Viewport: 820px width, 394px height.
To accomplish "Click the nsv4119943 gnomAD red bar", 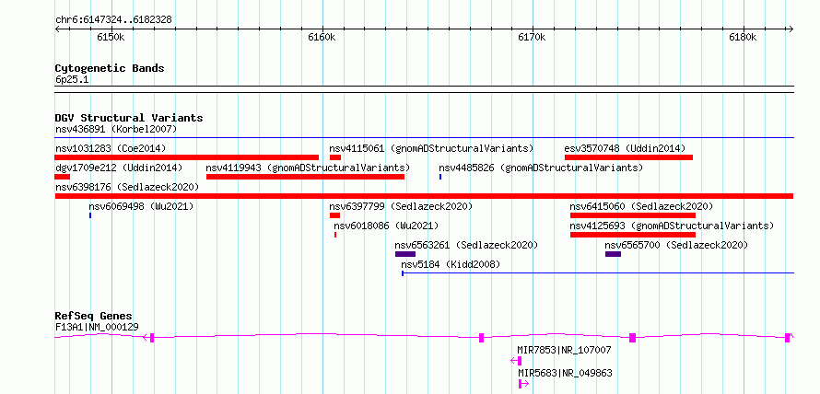I will click(305, 177).
